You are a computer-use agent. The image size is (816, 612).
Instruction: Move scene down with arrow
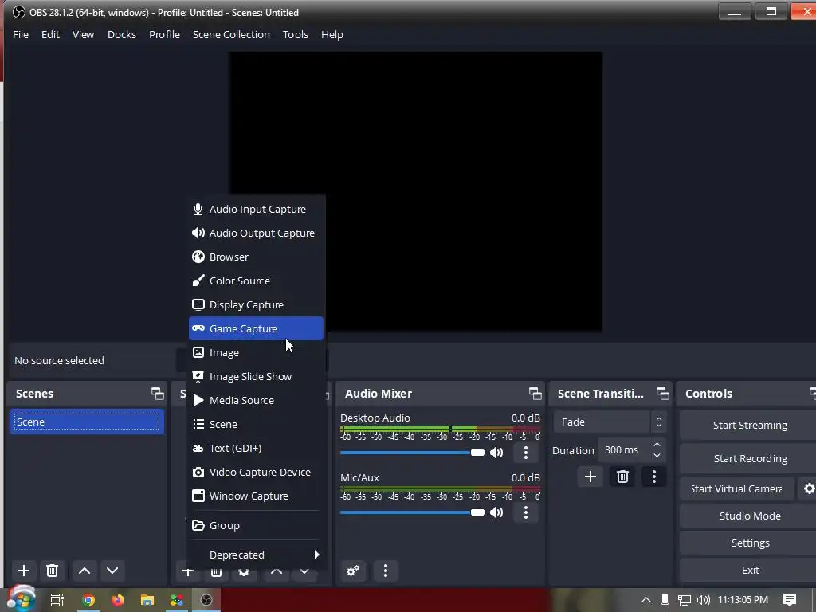tap(112, 571)
